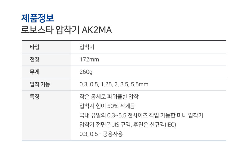Click the 0.3, 0.5, 1.25, 2, 3.5, 5.5mm value
This screenshot has width=248, height=160.
[x=114, y=85]
